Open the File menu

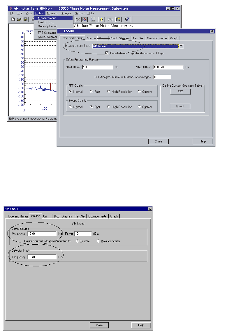tap(12, 13)
